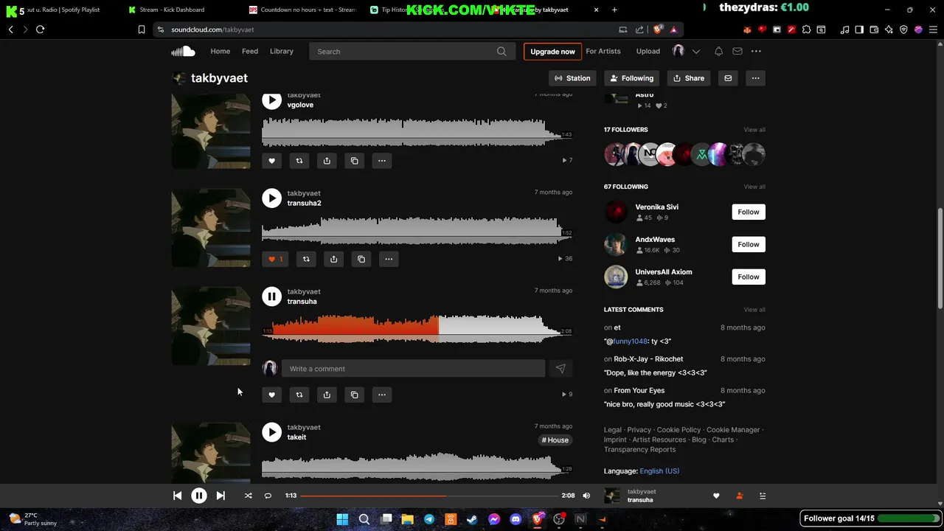Image resolution: width=944 pixels, height=531 pixels.
Task: Go to Home page
Action: click(220, 51)
